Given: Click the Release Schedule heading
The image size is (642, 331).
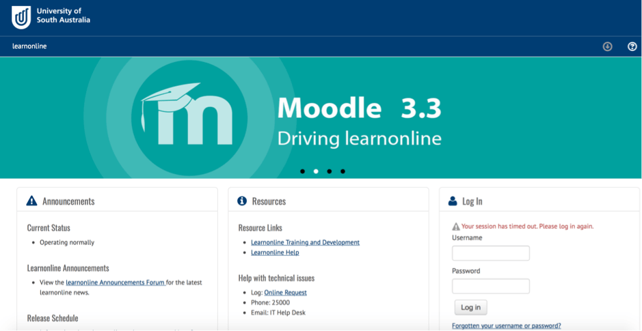Looking at the screenshot, I should pos(53,318).
